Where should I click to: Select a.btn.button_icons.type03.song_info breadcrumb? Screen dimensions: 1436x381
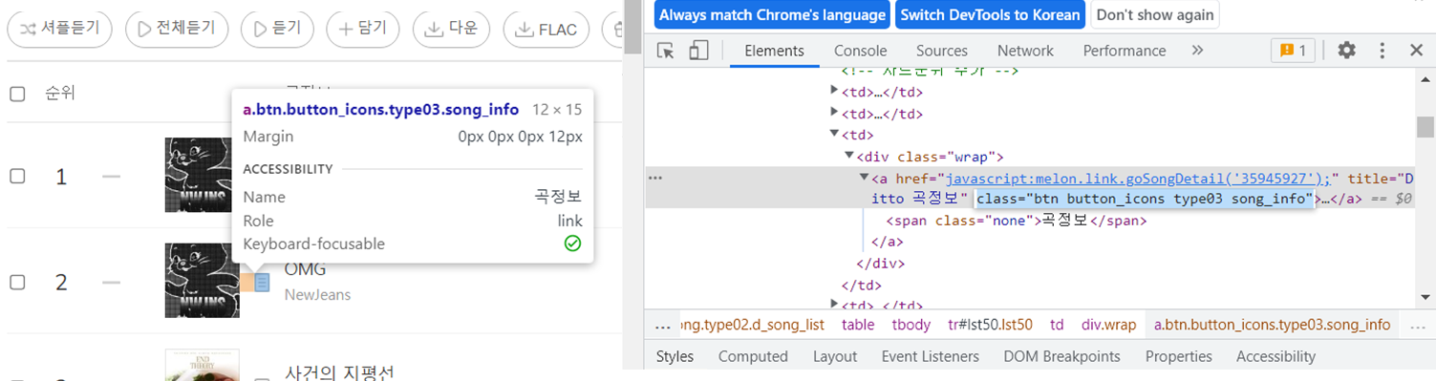pos(1273,325)
